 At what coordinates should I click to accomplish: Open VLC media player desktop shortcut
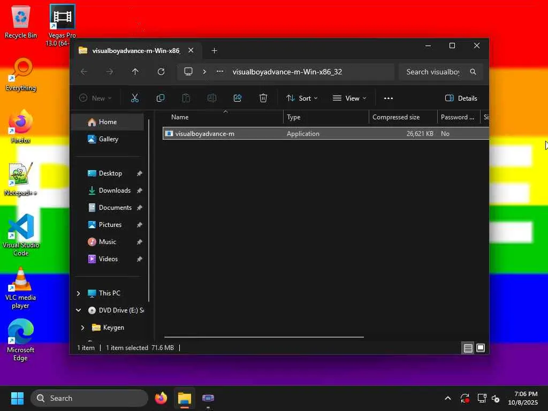coord(21,287)
